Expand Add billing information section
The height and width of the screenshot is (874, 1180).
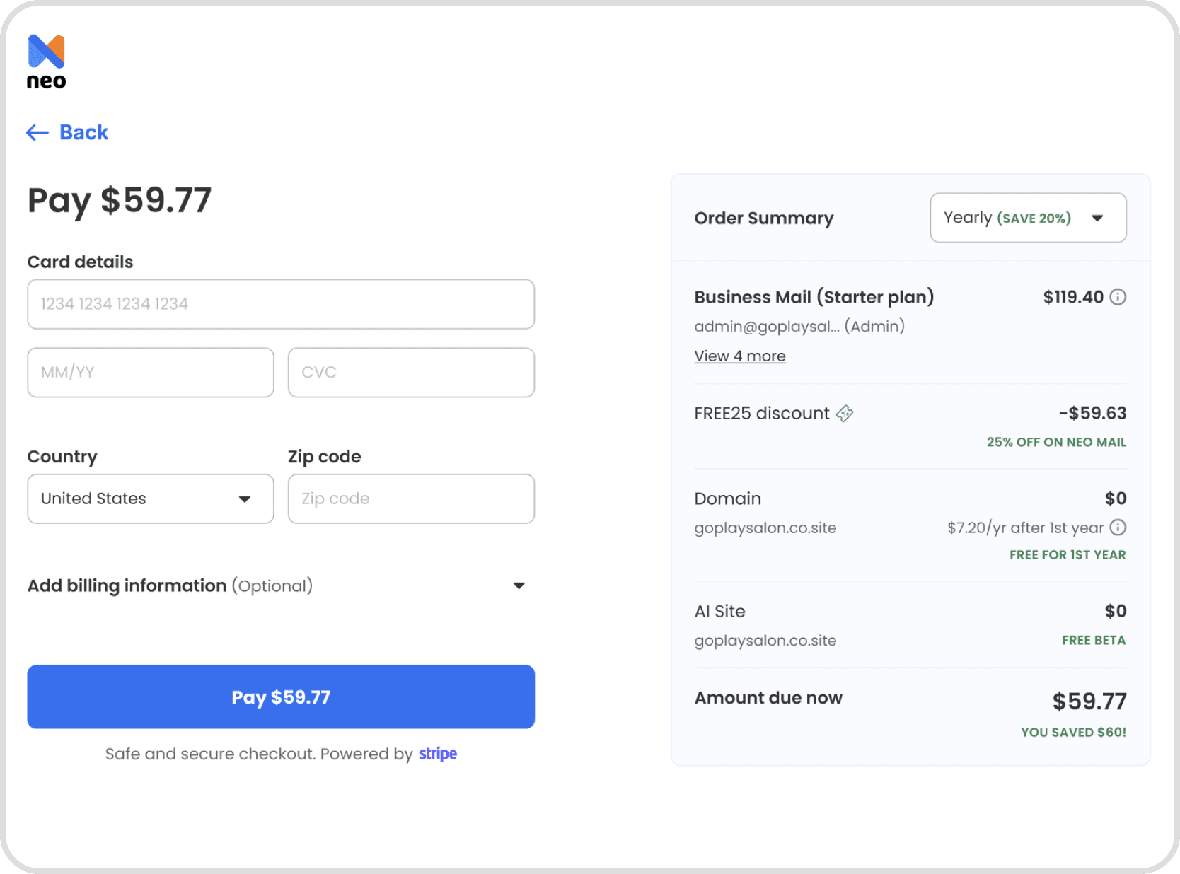(x=277, y=585)
